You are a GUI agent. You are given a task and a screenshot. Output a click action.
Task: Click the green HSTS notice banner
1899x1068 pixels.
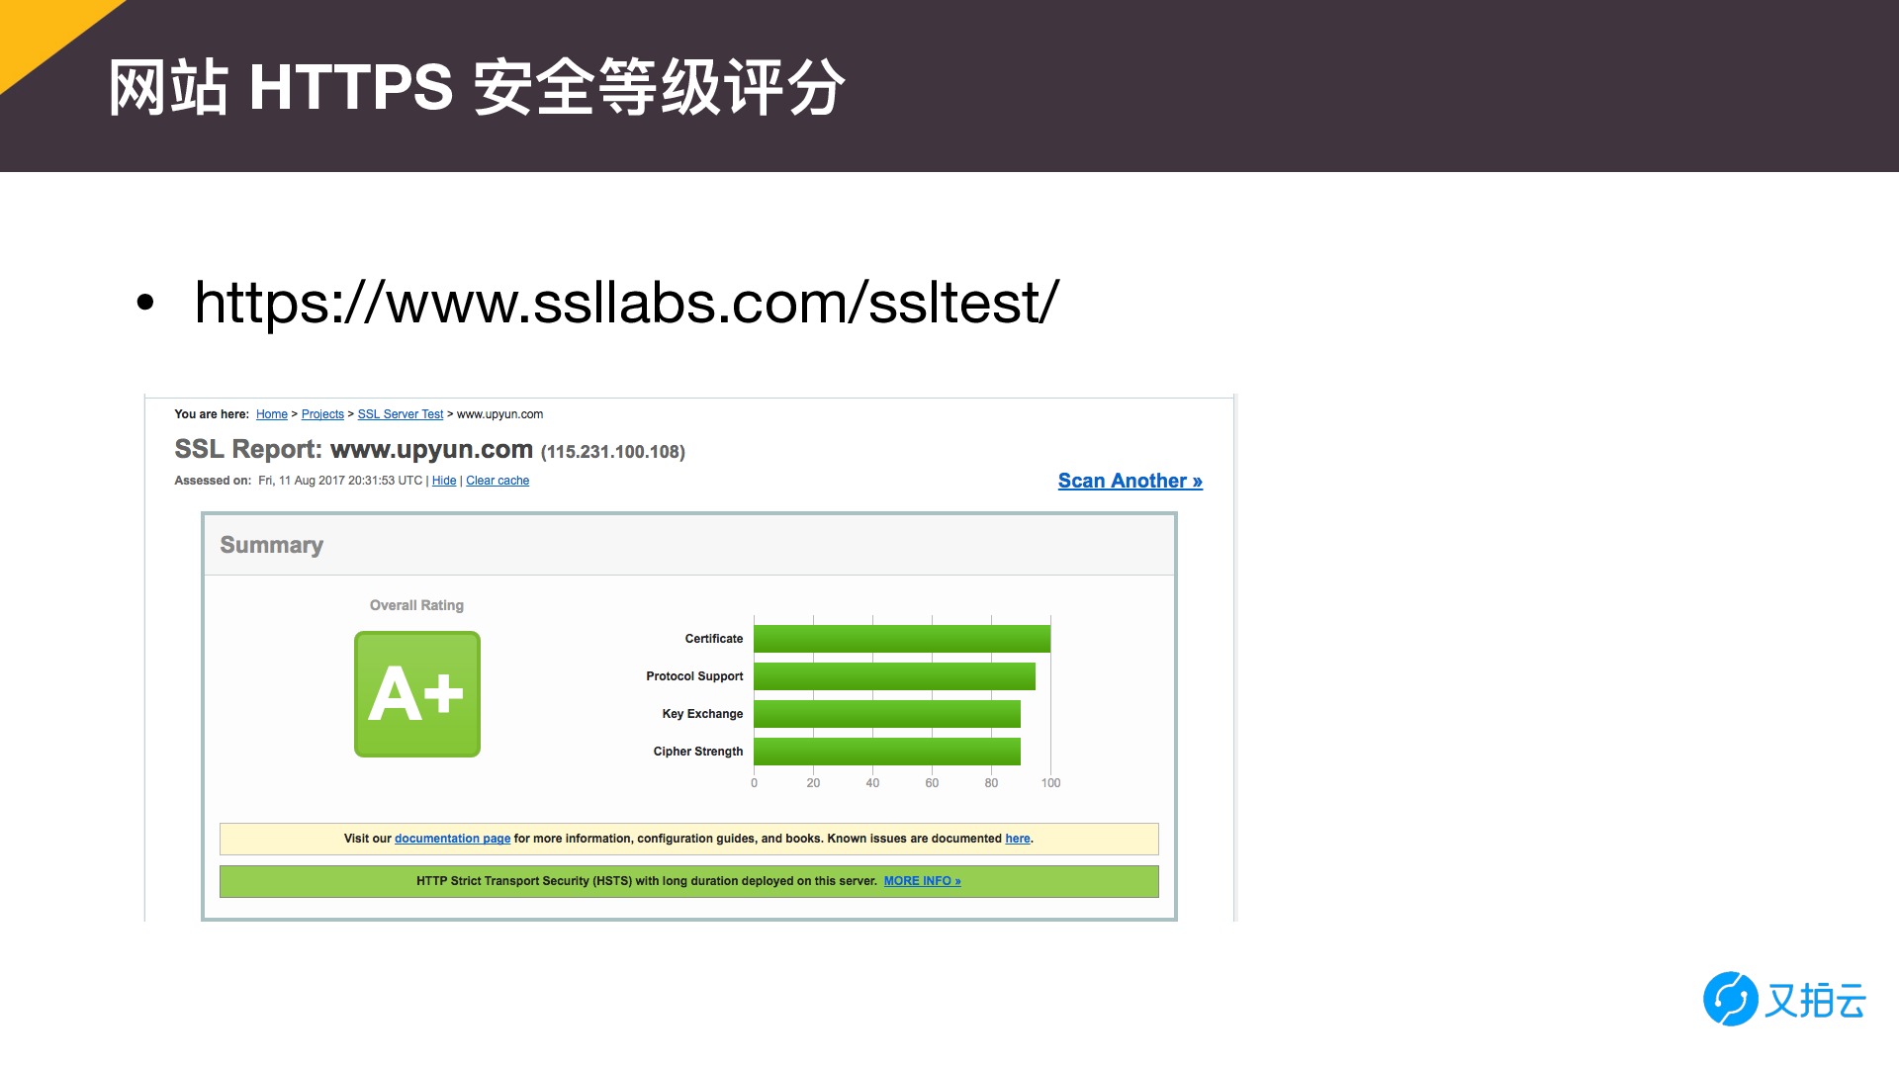pos(689,881)
